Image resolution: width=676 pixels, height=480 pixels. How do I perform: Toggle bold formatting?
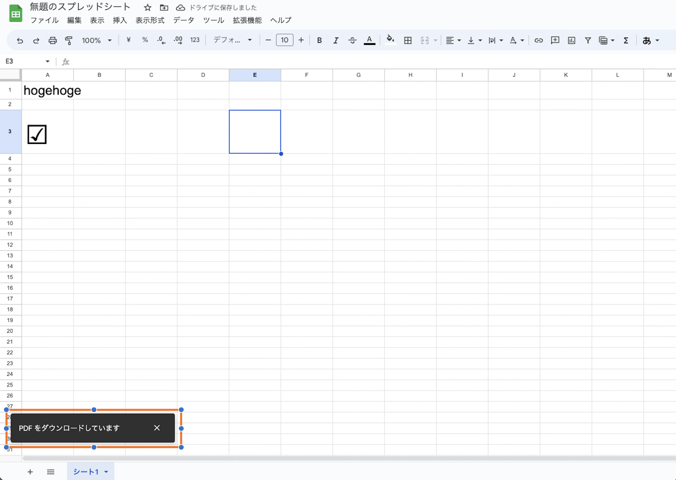[x=319, y=40]
